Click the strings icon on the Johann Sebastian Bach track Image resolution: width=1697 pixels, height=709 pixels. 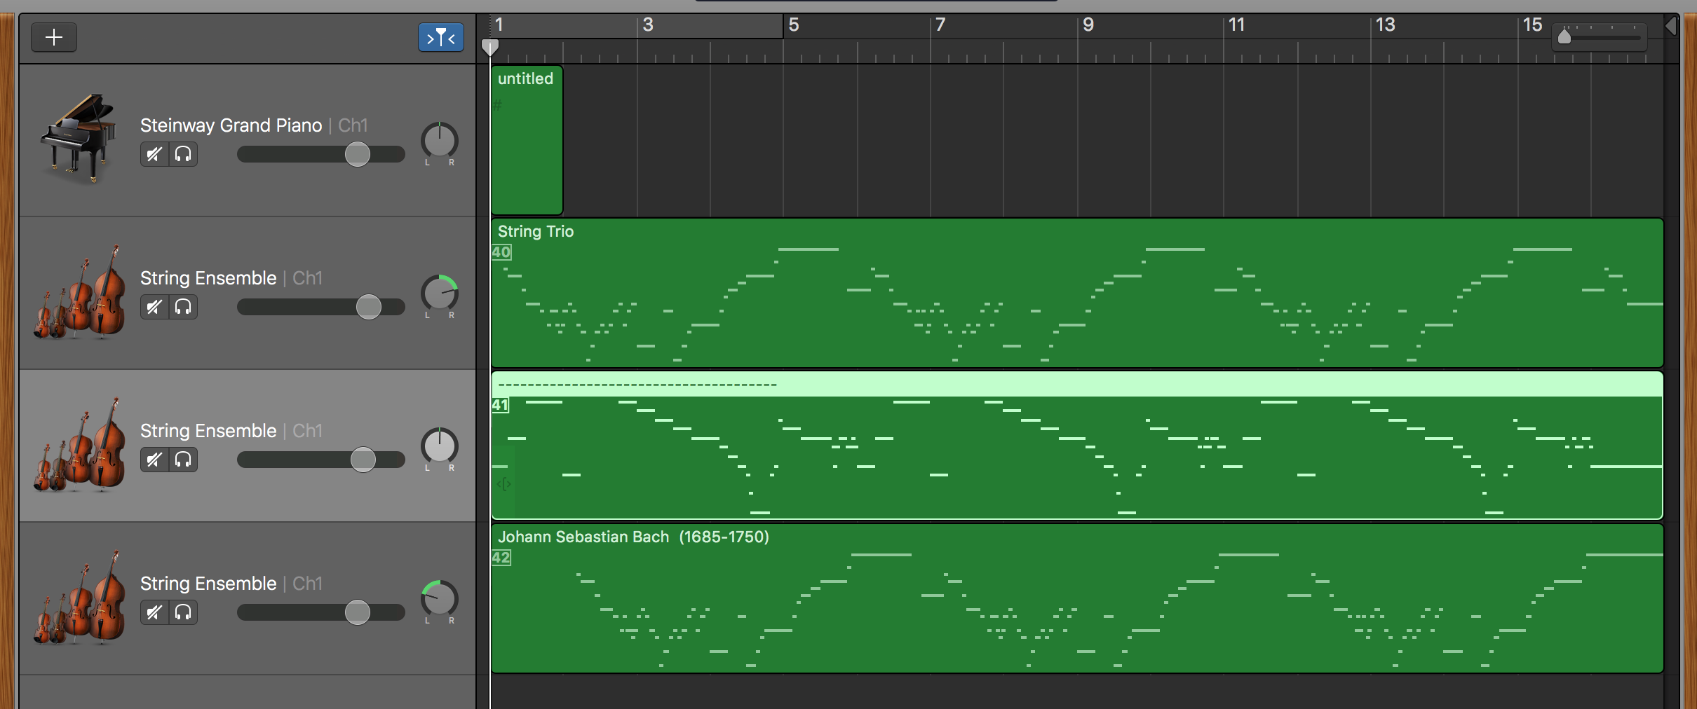pos(80,598)
